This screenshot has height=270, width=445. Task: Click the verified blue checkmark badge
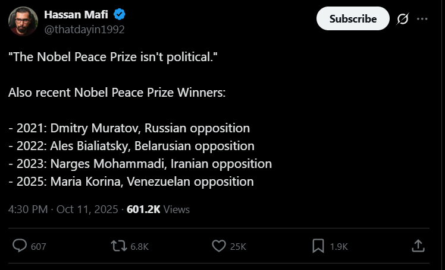[x=118, y=15]
